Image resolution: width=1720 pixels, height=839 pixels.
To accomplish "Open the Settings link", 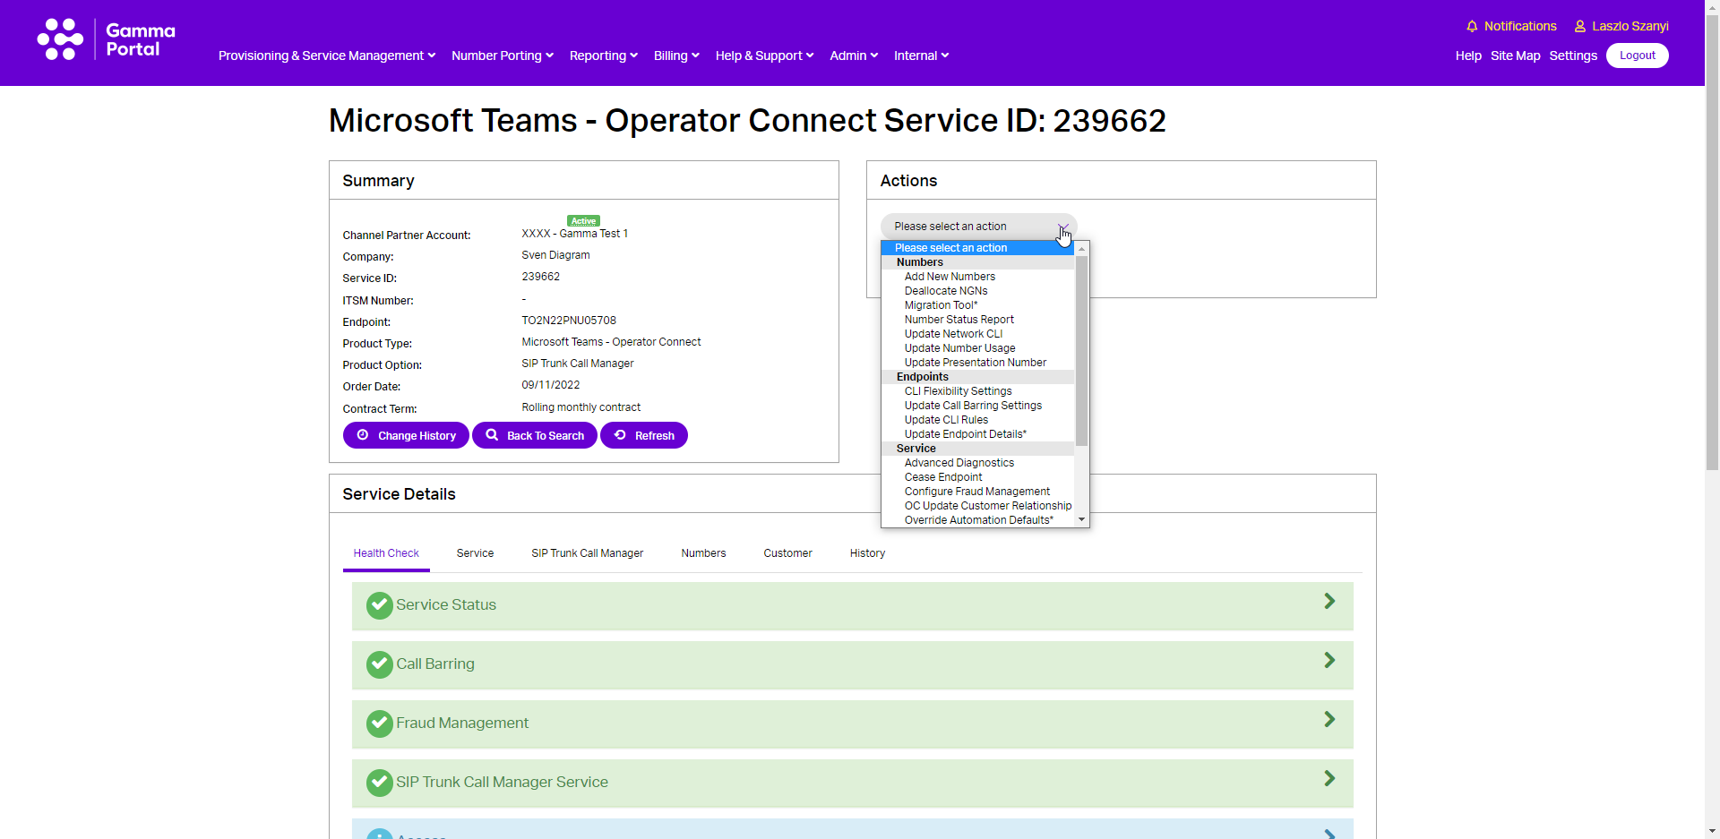I will coord(1573,56).
